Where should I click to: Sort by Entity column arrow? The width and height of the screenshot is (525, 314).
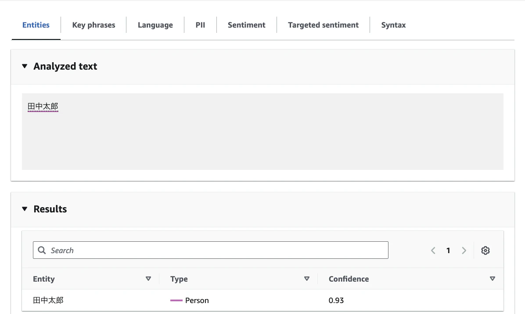pyautogui.click(x=148, y=279)
